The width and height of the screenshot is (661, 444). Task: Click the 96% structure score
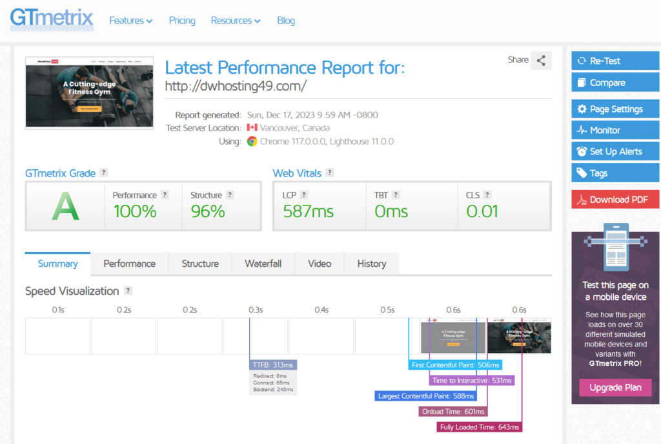coord(208,211)
